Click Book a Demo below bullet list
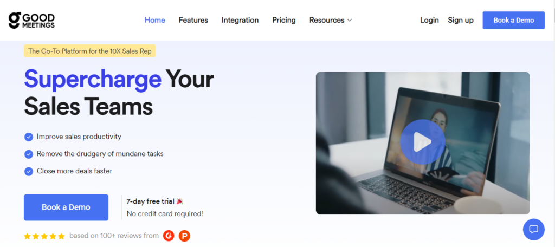 [x=66, y=207]
